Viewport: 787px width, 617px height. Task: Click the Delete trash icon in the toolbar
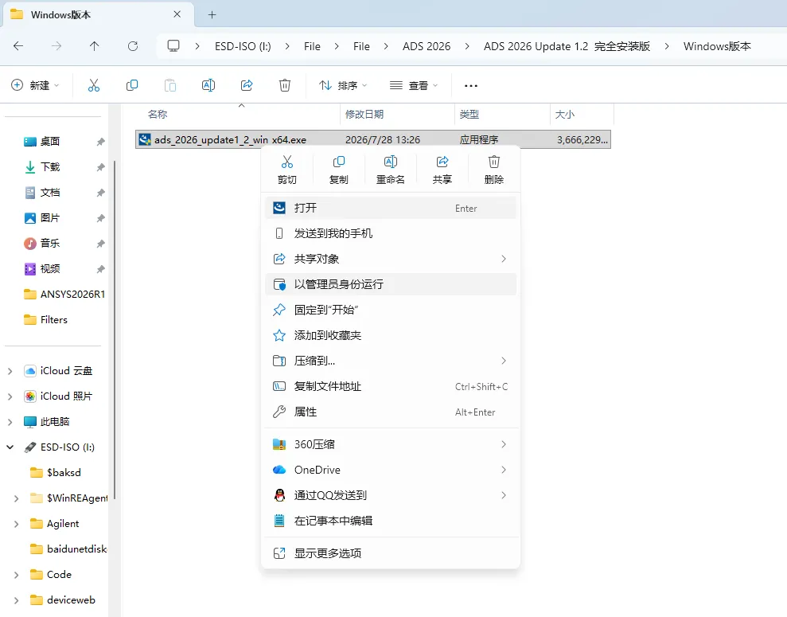tap(285, 85)
